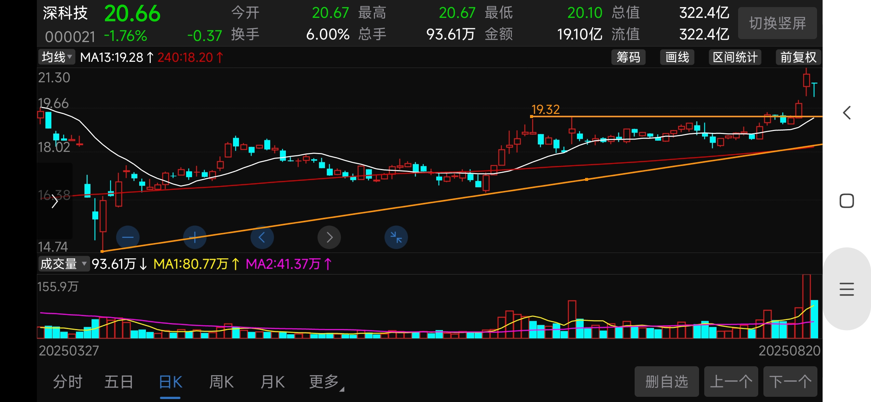The height and width of the screenshot is (402, 871).
Task: Collapse chart with shrink arrows icon
Action: [396, 237]
